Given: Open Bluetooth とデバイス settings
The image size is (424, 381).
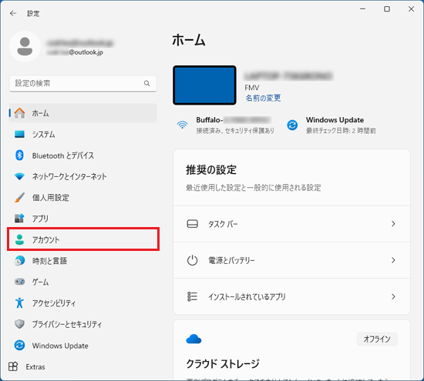Looking at the screenshot, I should [83, 155].
